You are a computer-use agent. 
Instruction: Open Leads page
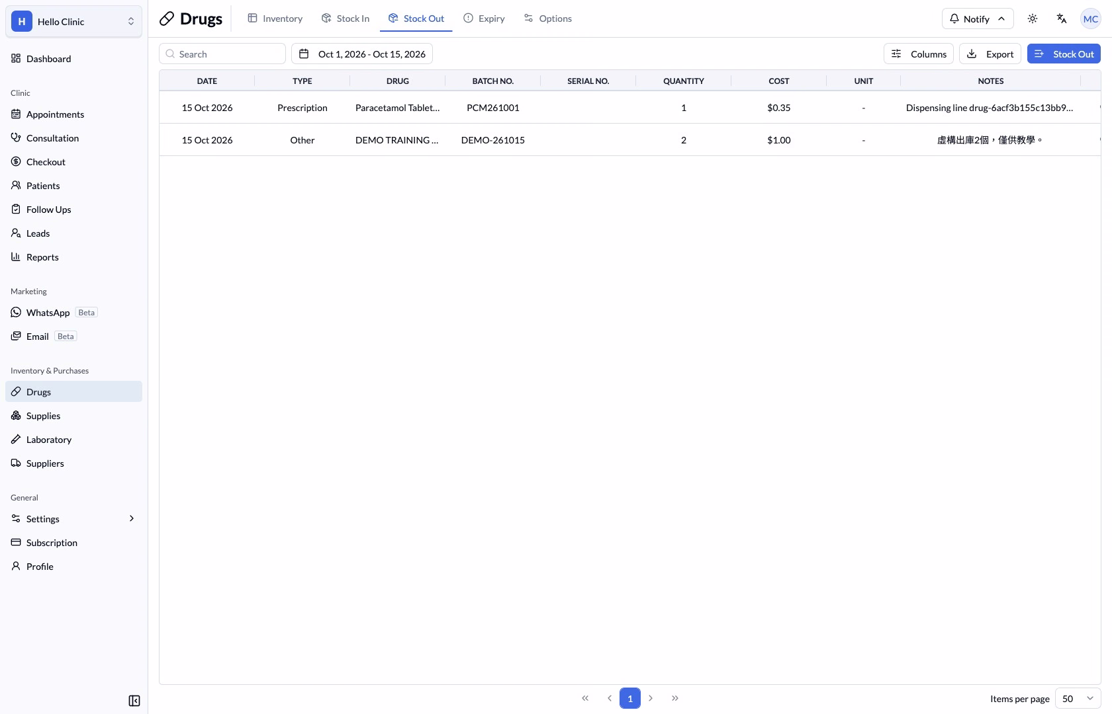coord(73,233)
